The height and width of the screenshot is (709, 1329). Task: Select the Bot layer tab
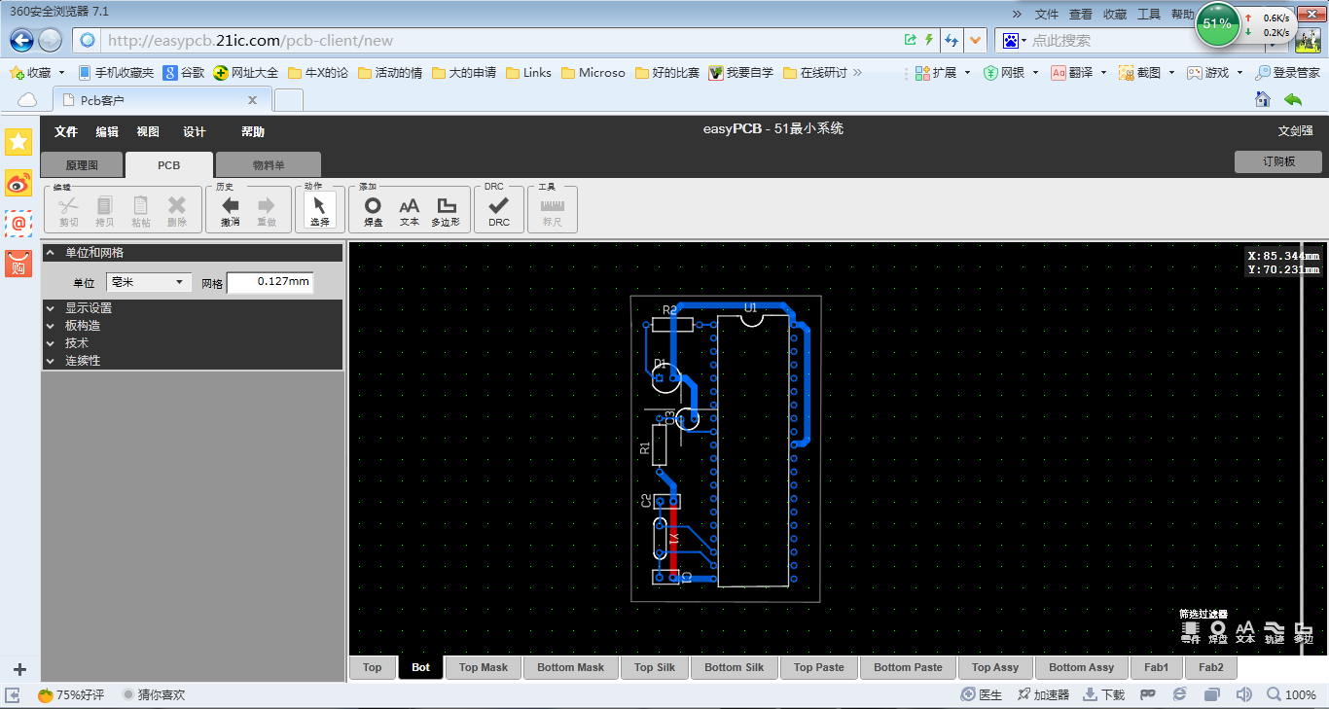(x=421, y=667)
